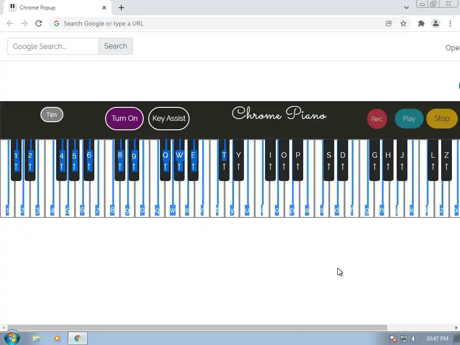Click the Search button
The image size is (460, 345).
point(115,46)
